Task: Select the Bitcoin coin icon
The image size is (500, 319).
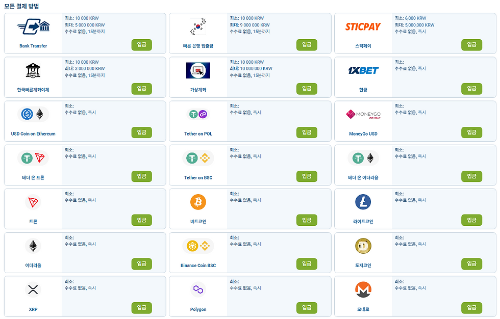Action: [198, 202]
